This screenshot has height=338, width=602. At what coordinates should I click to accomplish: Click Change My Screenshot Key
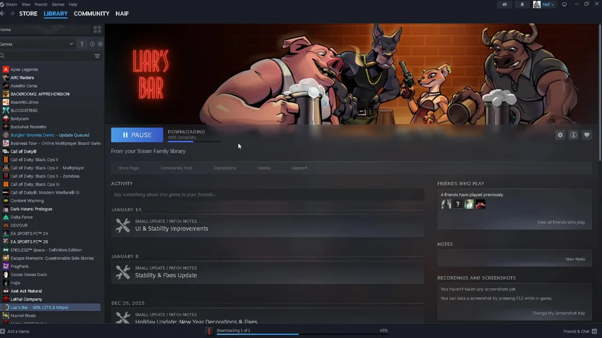tap(559, 313)
